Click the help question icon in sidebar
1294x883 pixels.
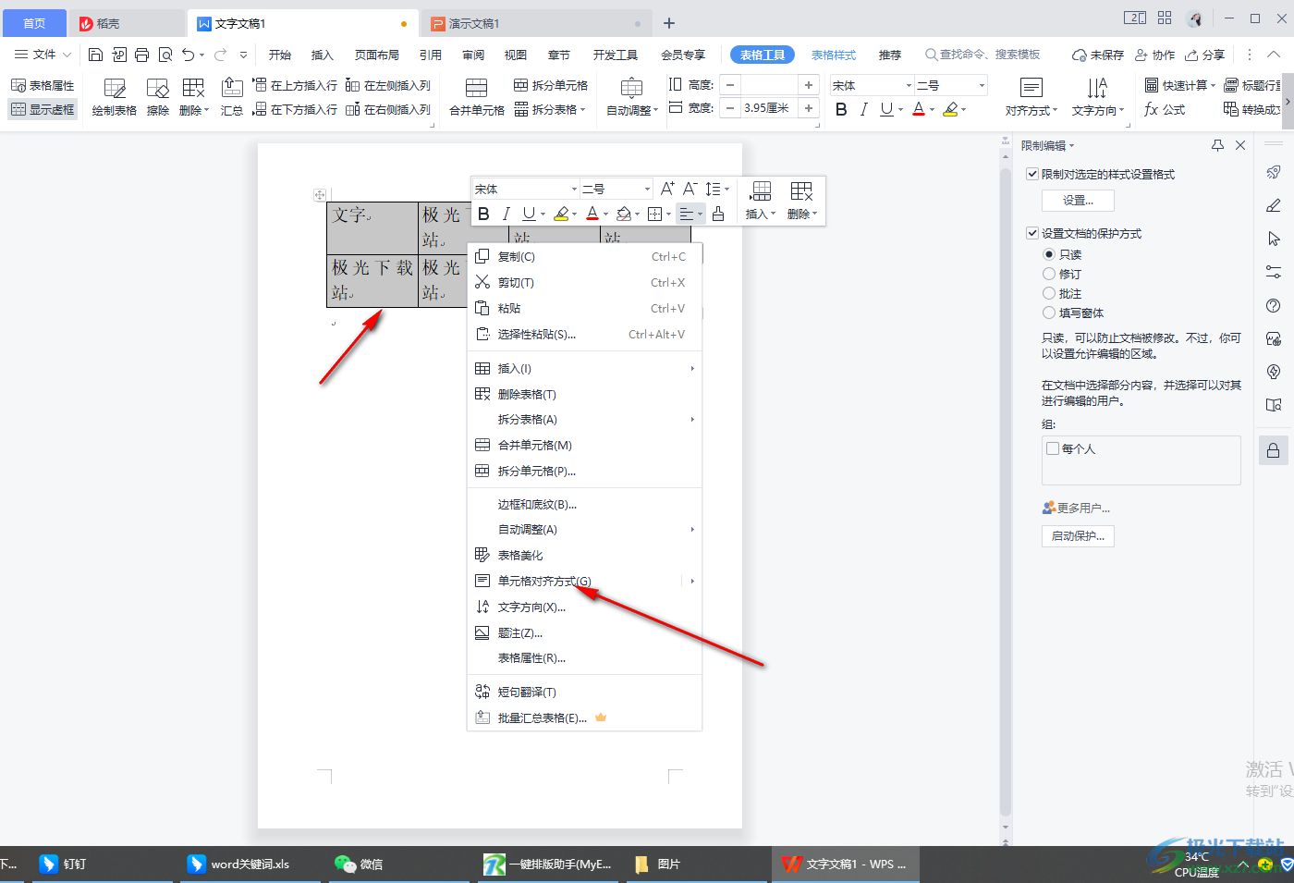[1274, 306]
